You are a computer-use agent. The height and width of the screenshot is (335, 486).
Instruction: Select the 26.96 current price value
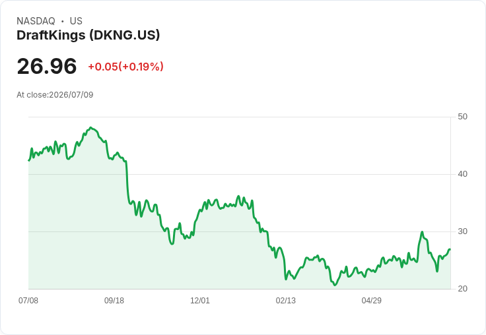(x=47, y=66)
